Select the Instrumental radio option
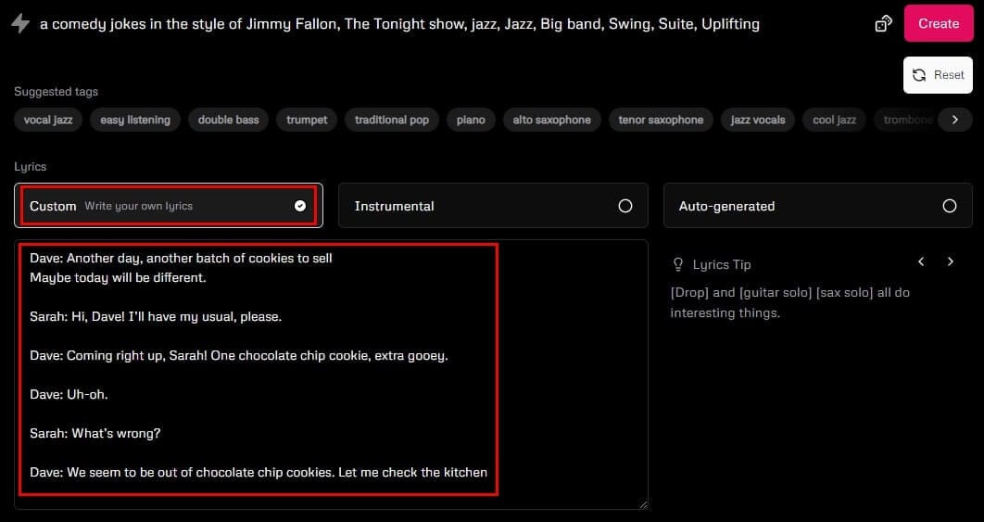Image resolution: width=984 pixels, height=522 pixels. (x=624, y=206)
